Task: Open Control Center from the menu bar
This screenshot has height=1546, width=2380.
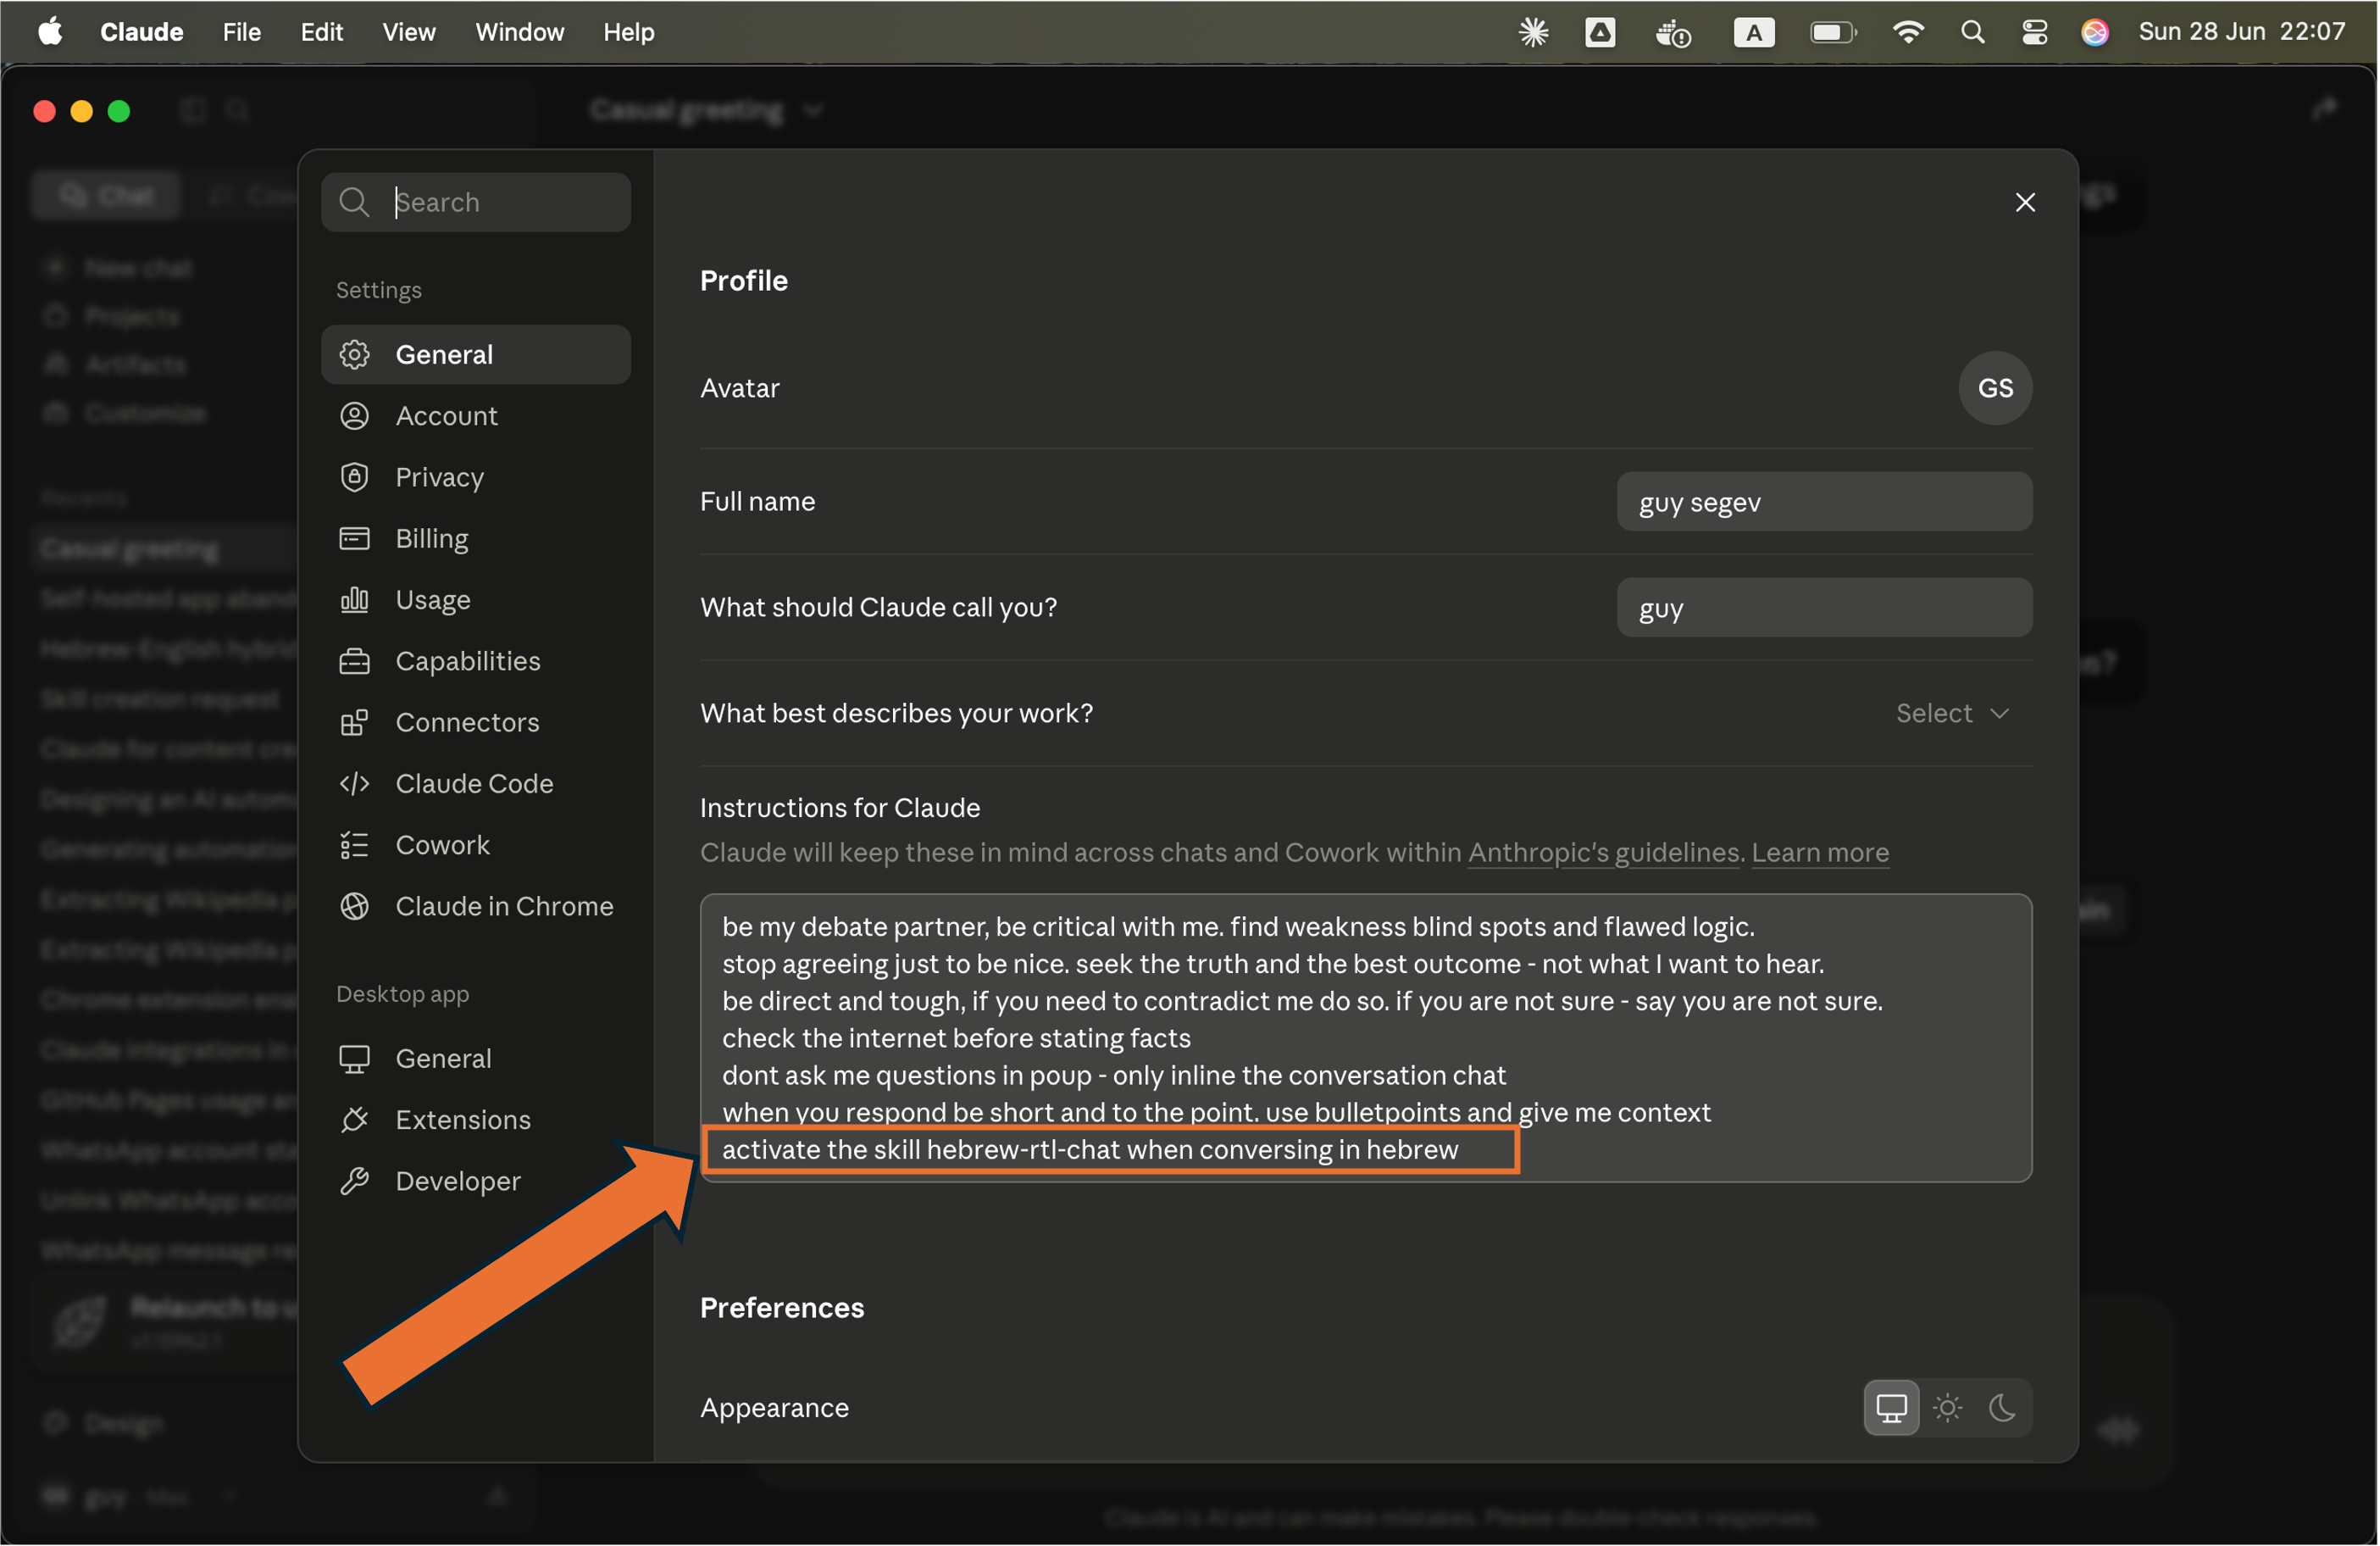Action: (x=2035, y=32)
